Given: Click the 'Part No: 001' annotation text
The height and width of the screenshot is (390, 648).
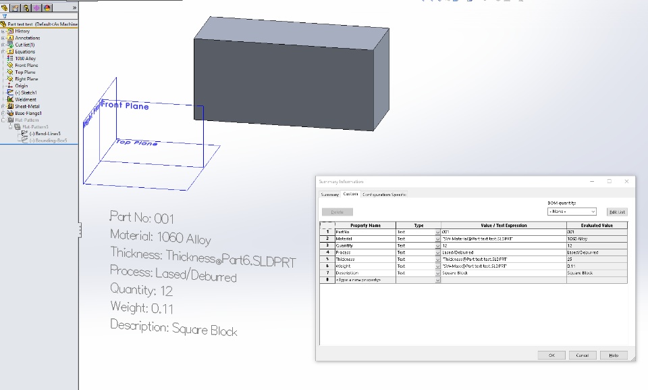Looking at the screenshot, I should pyautogui.click(x=142, y=218).
